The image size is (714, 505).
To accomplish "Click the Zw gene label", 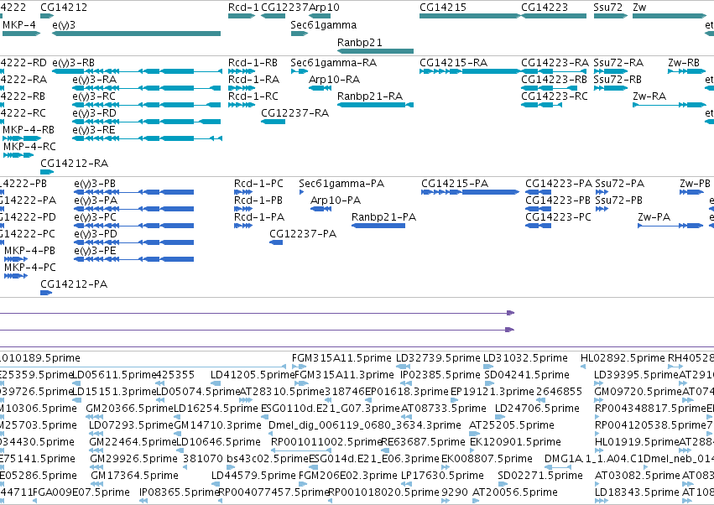I will tap(639, 8).
